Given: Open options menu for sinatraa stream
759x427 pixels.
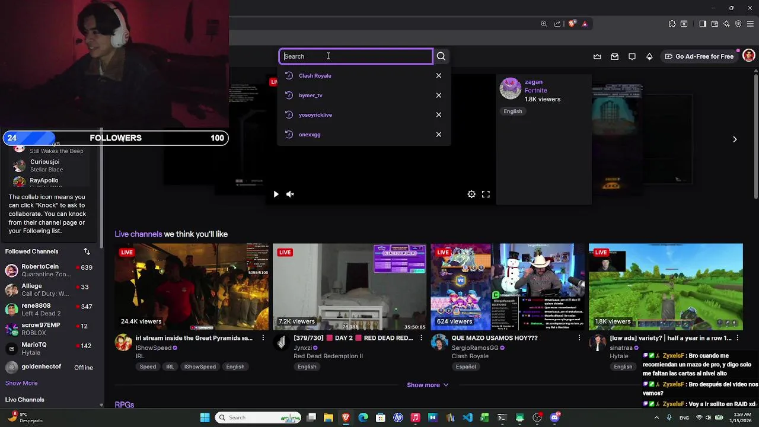Looking at the screenshot, I should point(737,338).
